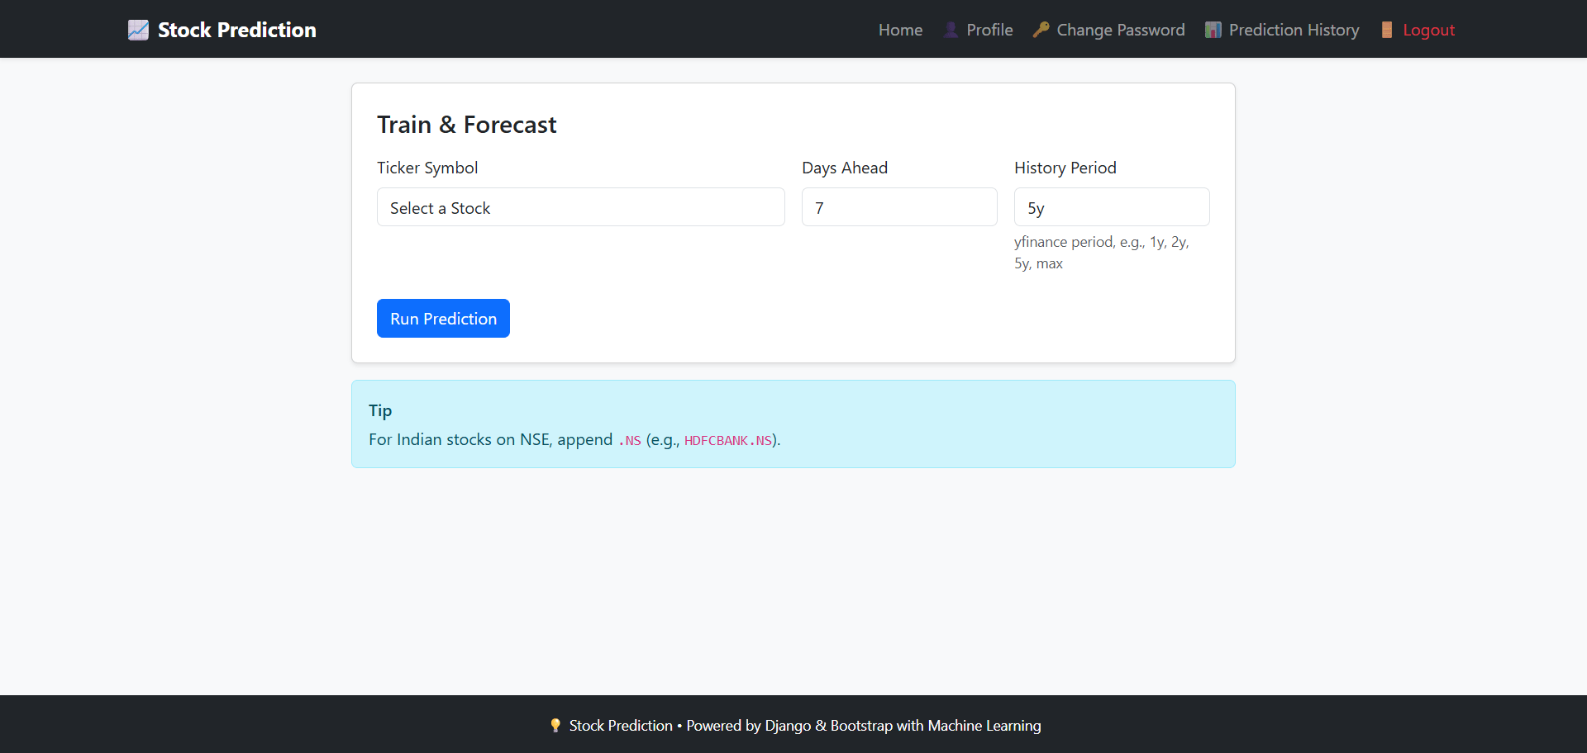Open the stock chooser under Ticker Symbol
This screenshot has width=1587, height=753.
coord(580,206)
